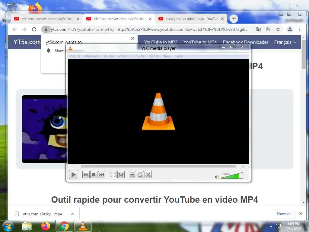Image resolution: width=309 pixels, height=232 pixels.
Task: Open the downloaded yt5s.com-Klasky mp4 file
Action: 42,214
